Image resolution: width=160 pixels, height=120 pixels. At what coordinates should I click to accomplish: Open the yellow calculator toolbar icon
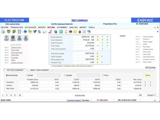pos(75,32)
